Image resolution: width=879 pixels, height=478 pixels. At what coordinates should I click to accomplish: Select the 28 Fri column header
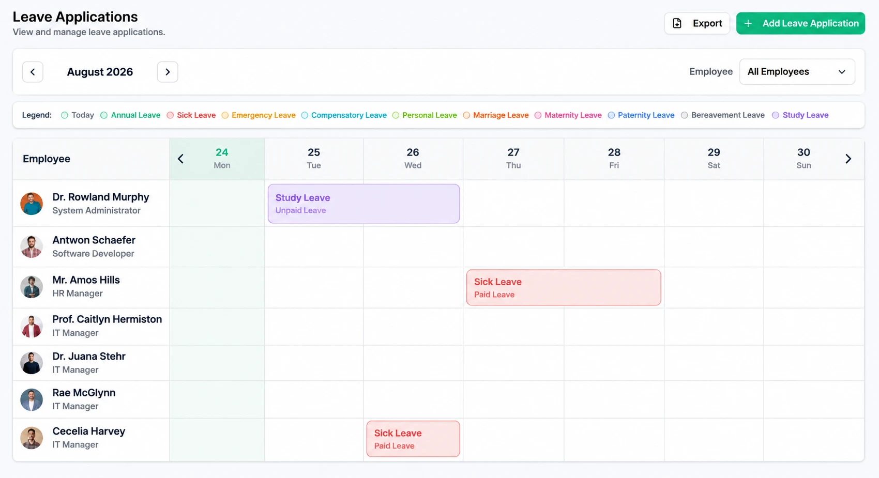614,159
